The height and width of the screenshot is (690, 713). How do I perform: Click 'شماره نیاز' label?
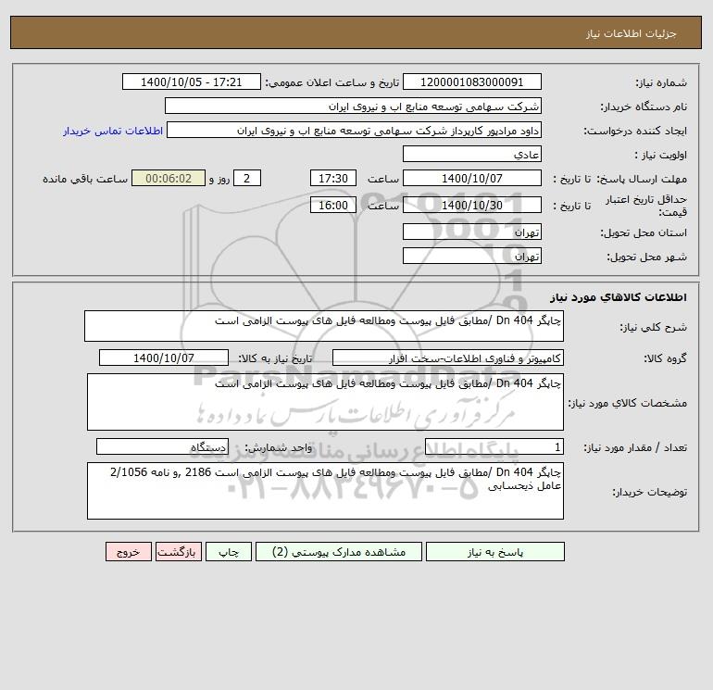point(661,82)
